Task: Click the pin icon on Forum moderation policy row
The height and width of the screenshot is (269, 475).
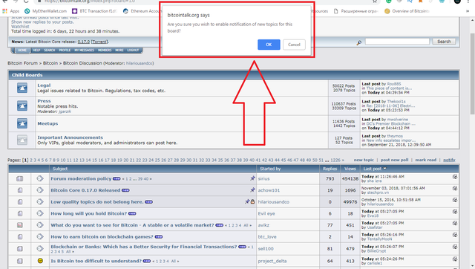Action: (252, 178)
